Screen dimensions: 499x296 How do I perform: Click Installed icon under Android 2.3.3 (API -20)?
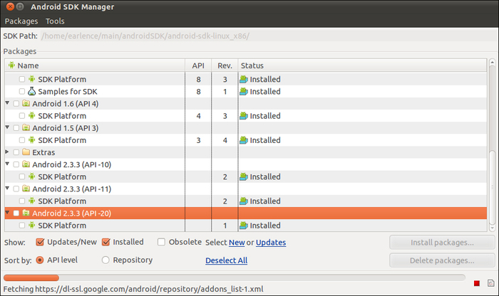click(x=244, y=226)
